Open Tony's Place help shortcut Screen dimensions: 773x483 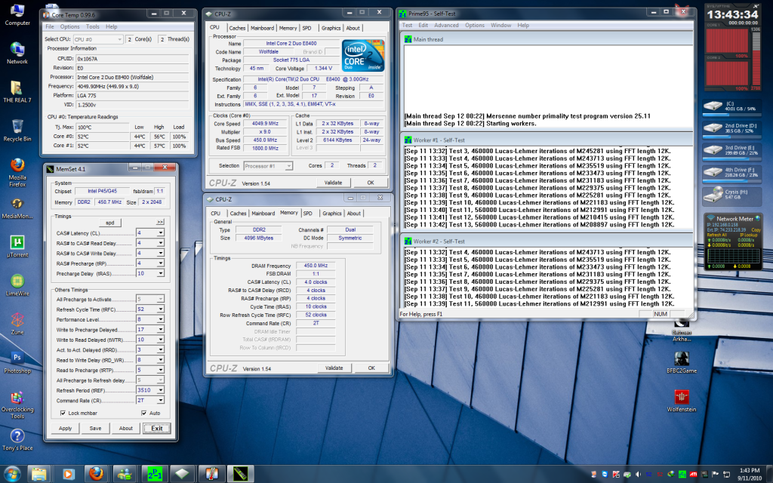[x=17, y=440]
